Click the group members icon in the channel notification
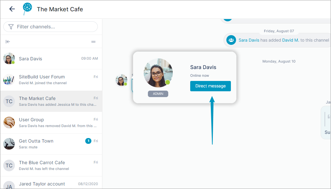 pyautogui.click(x=231, y=40)
